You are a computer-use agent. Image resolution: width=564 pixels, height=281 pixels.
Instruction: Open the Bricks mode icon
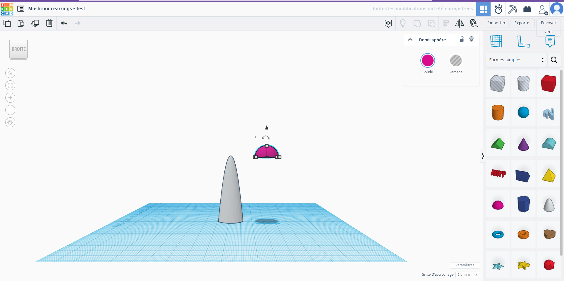coord(527,9)
